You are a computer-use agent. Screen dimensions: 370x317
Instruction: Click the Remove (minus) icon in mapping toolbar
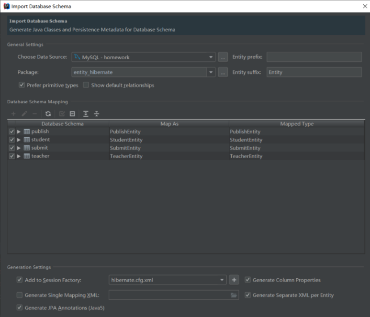34,114
